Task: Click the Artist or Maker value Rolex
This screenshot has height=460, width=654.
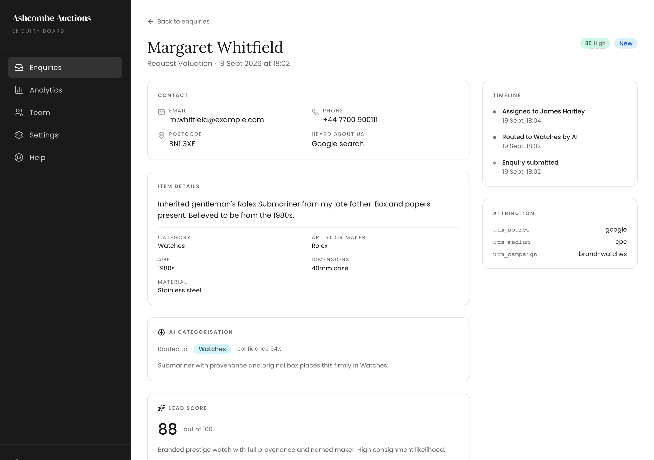Action: [x=319, y=246]
